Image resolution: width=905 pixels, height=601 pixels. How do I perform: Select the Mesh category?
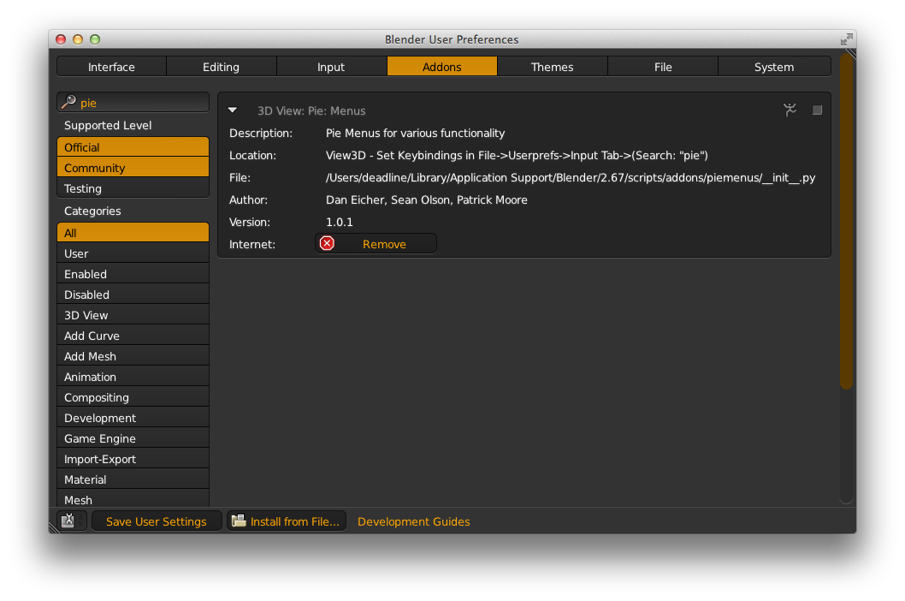(133, 499)
